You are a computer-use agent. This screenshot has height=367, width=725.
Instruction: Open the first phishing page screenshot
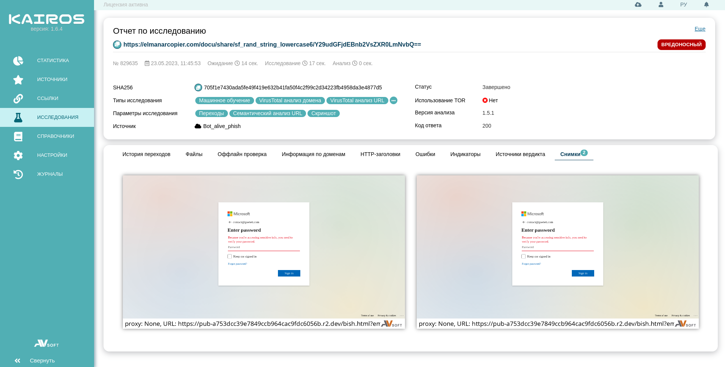[264, 246]
